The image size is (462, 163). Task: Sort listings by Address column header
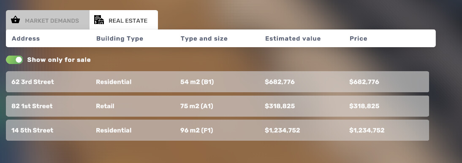point(26,38)
